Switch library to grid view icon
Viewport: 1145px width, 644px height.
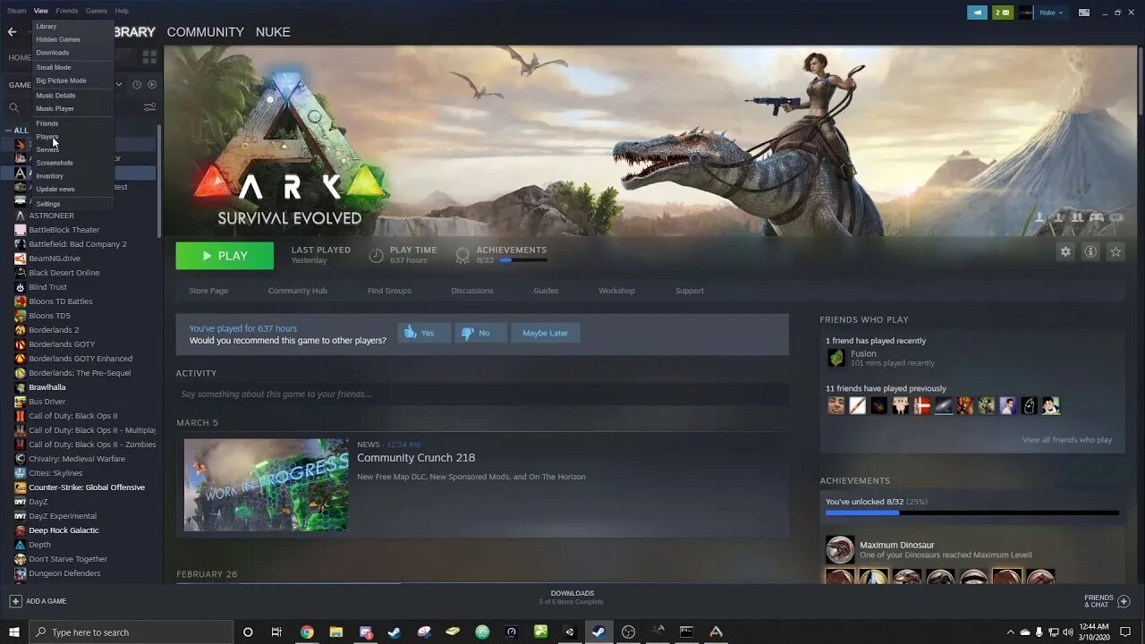149,57
